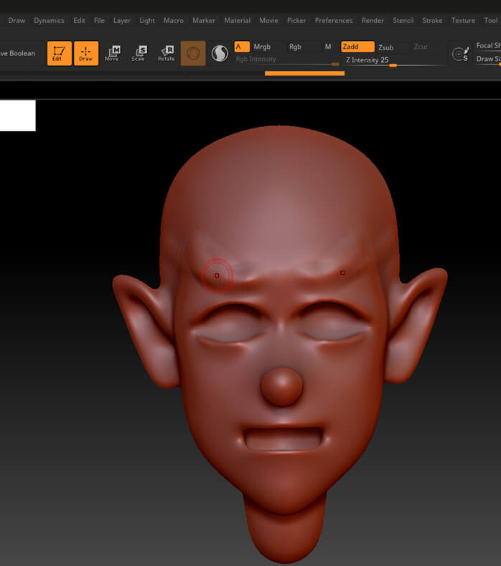Open the Draw menu
Screen dimensions: 501x566
click(17, 21)
